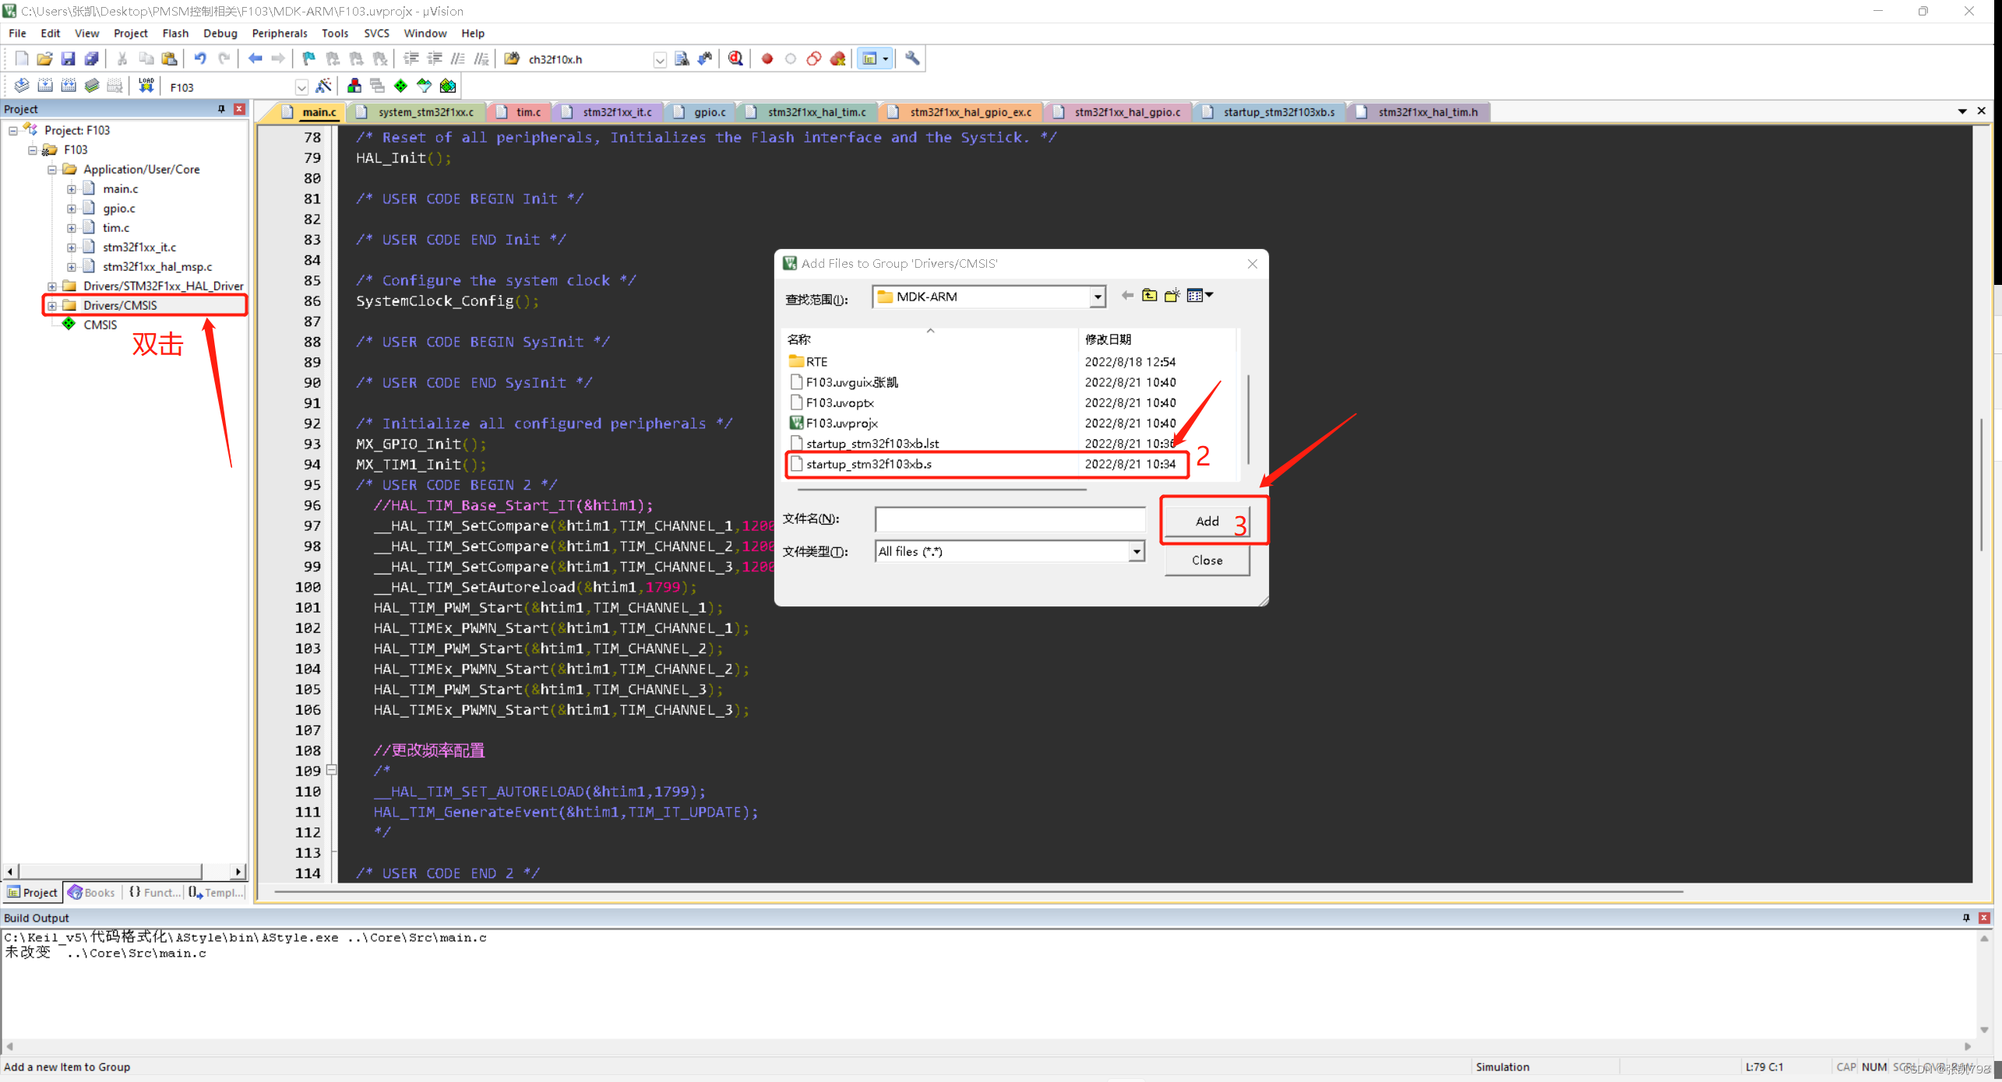Open Pack Installer icon

click(448, 86)
